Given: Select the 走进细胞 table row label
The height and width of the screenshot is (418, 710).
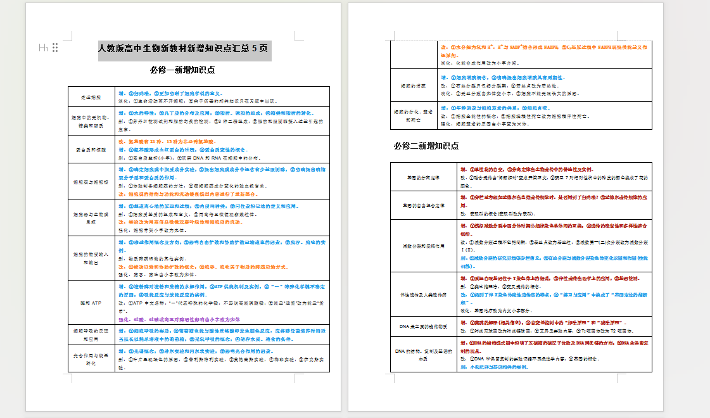Looking at the screenshot, I should 91,97.
